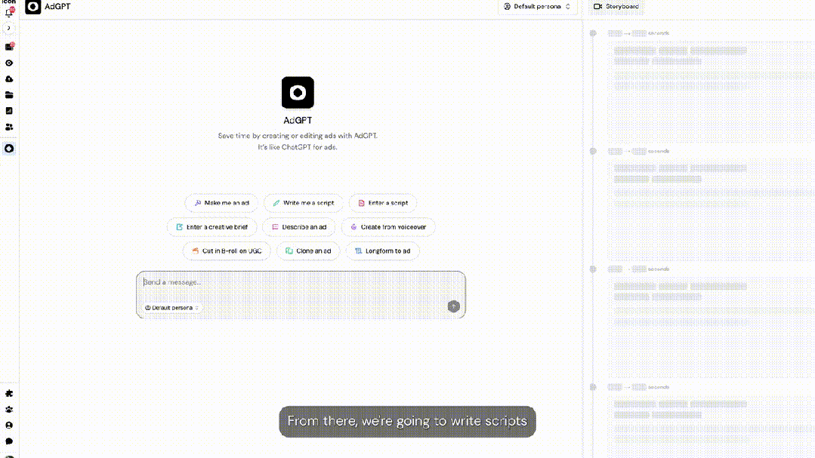Viewport: 815px width, 458px height.
Task: Open the Default persona selector under message box
Action: [x=171, y=308]
